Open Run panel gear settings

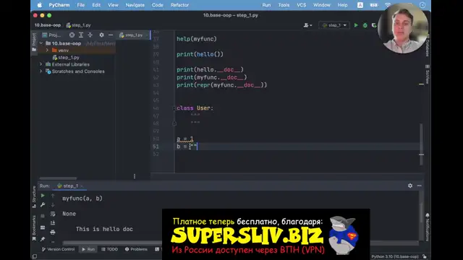410,186
